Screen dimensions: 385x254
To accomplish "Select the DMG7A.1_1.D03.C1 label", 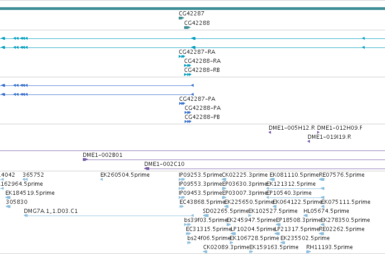I will click(x=51, y=211).
